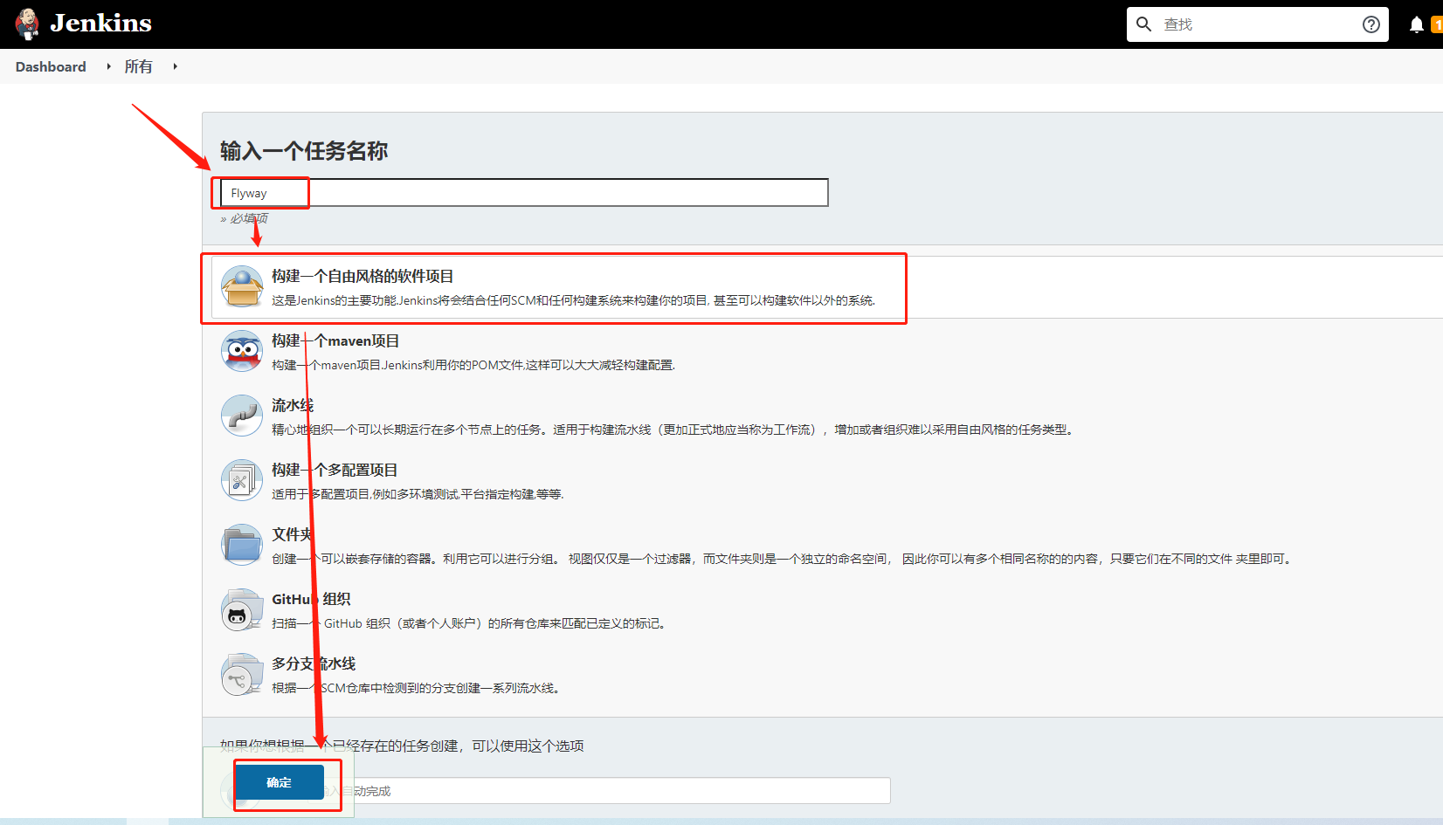Click the Jenkins butler logo icon
The width and height of the screenshot is (1443, 825).
coord(27,24)
